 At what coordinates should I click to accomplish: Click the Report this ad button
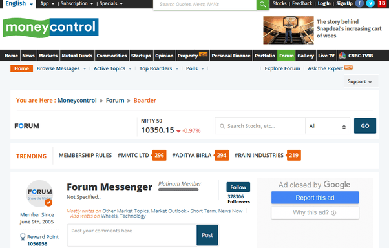tap(315, 198)
